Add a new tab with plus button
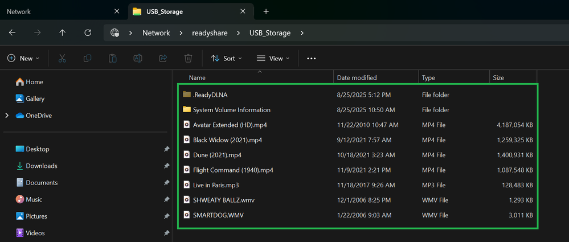 pos(266,11)
